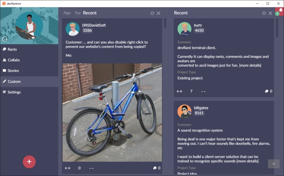
Task: Upvote kurtr's collab with ++
Action: (x=180, y=91)
